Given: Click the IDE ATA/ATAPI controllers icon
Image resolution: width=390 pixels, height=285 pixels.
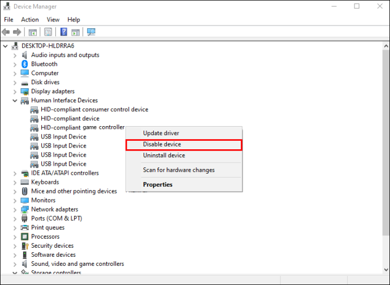Looking at the screenshot, I should tap(25, 173).
